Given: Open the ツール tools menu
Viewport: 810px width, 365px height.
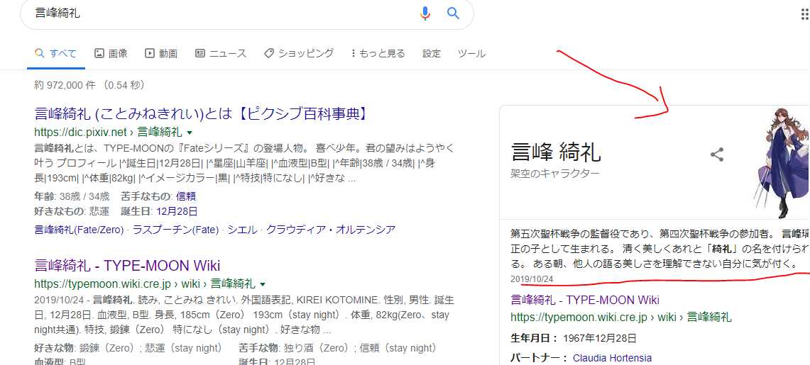Looking at the screenshot, I should 471,53.
